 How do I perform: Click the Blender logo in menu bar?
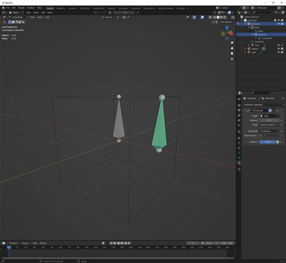click(x=4, y=8)
